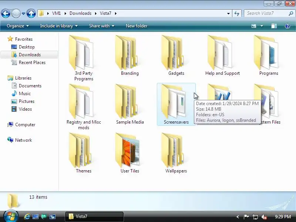
Task: Open the address bar history dropdown
Action: [228, 13]
